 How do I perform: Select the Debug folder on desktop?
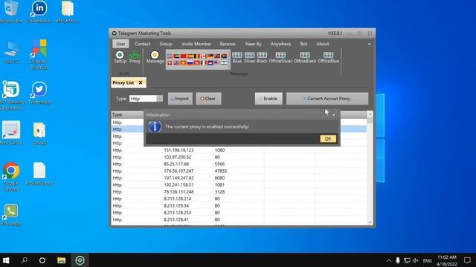[39, 133]
